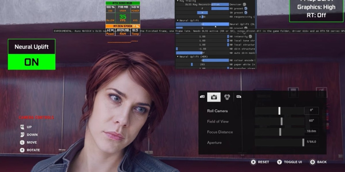Viewport: 345px width, 172px height.
Task: Click the green ON status badge
Action: pos(32,62)
